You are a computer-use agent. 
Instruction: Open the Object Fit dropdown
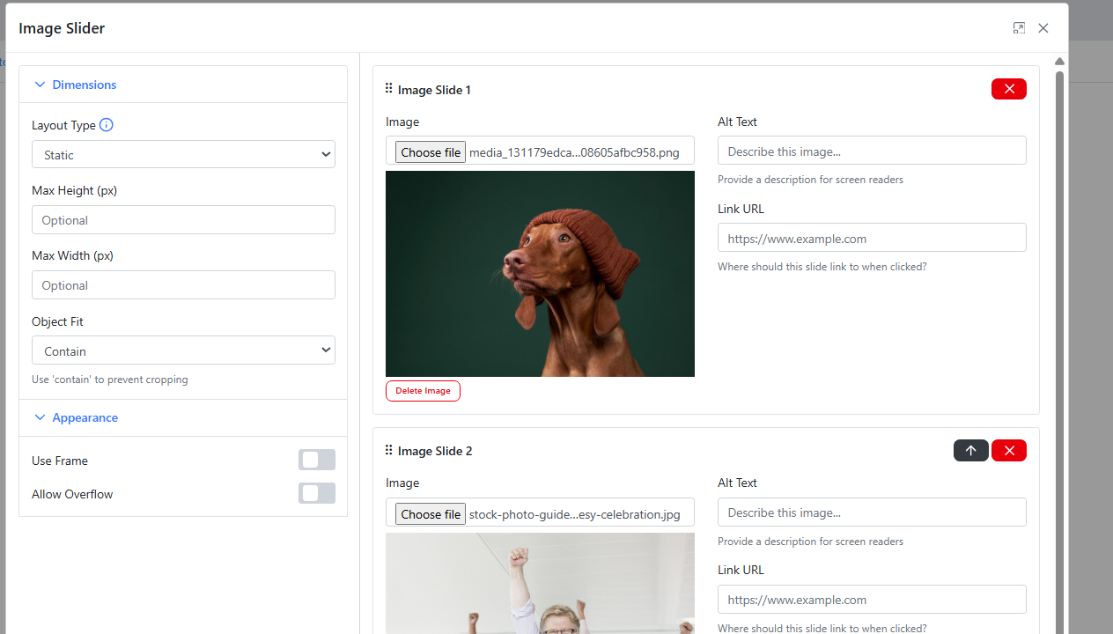[x=183, y=350]
